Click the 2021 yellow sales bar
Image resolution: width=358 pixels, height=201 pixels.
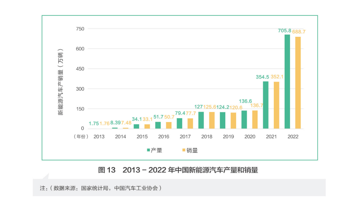276,105
